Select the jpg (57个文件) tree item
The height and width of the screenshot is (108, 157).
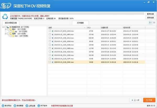(21, 32)
